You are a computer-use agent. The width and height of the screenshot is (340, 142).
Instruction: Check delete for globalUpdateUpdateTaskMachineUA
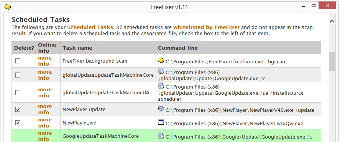[x=18, y=93]
